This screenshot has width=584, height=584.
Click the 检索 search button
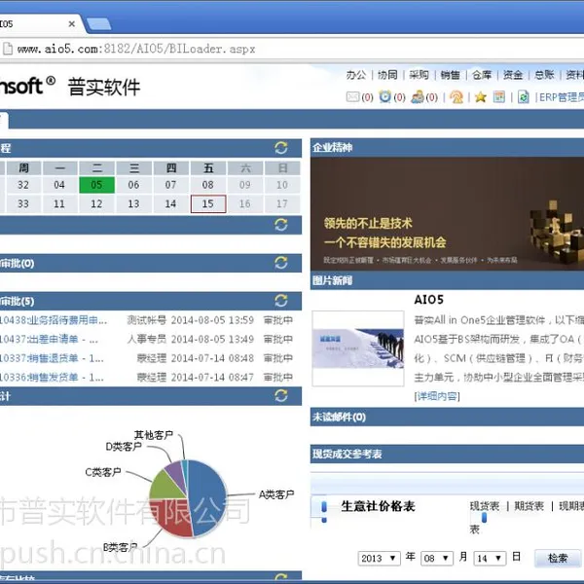(558, 558)
